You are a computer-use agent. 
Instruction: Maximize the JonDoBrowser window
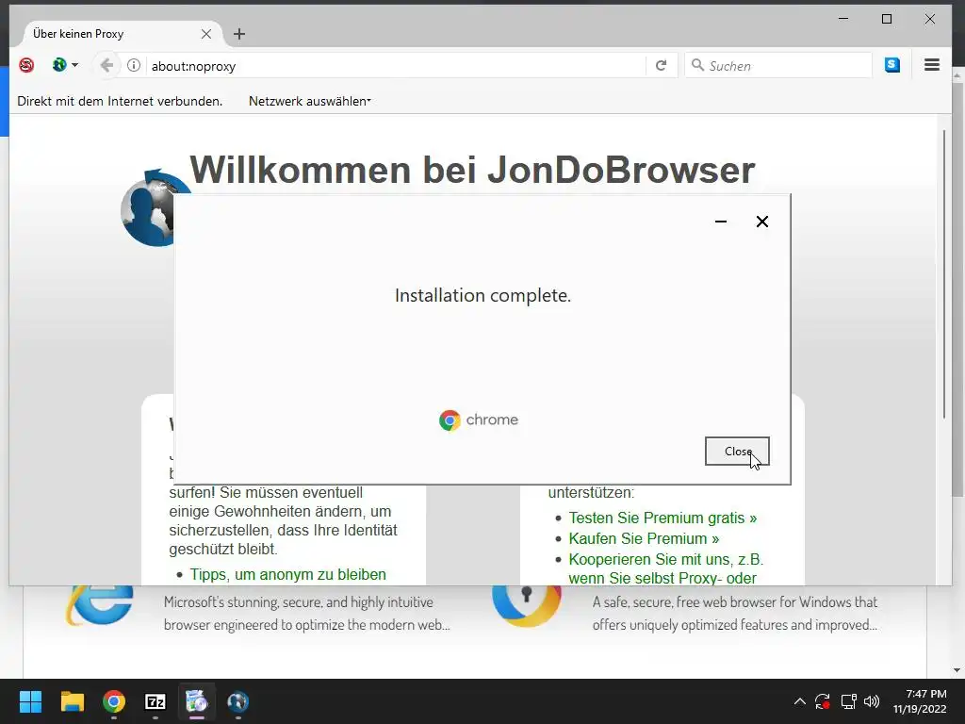(886, 19)
